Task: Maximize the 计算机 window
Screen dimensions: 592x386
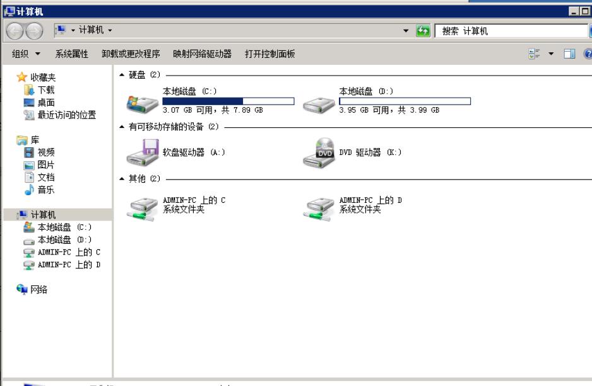Action: 585,12
